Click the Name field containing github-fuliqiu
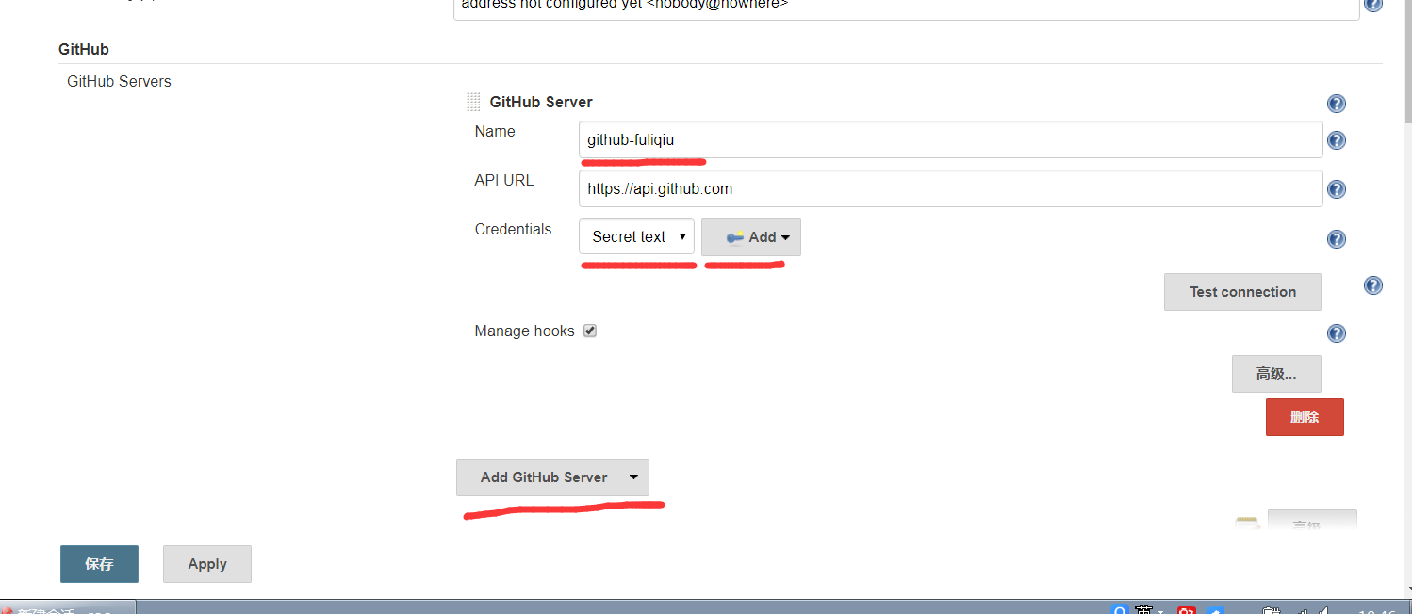 pos(950,139)
